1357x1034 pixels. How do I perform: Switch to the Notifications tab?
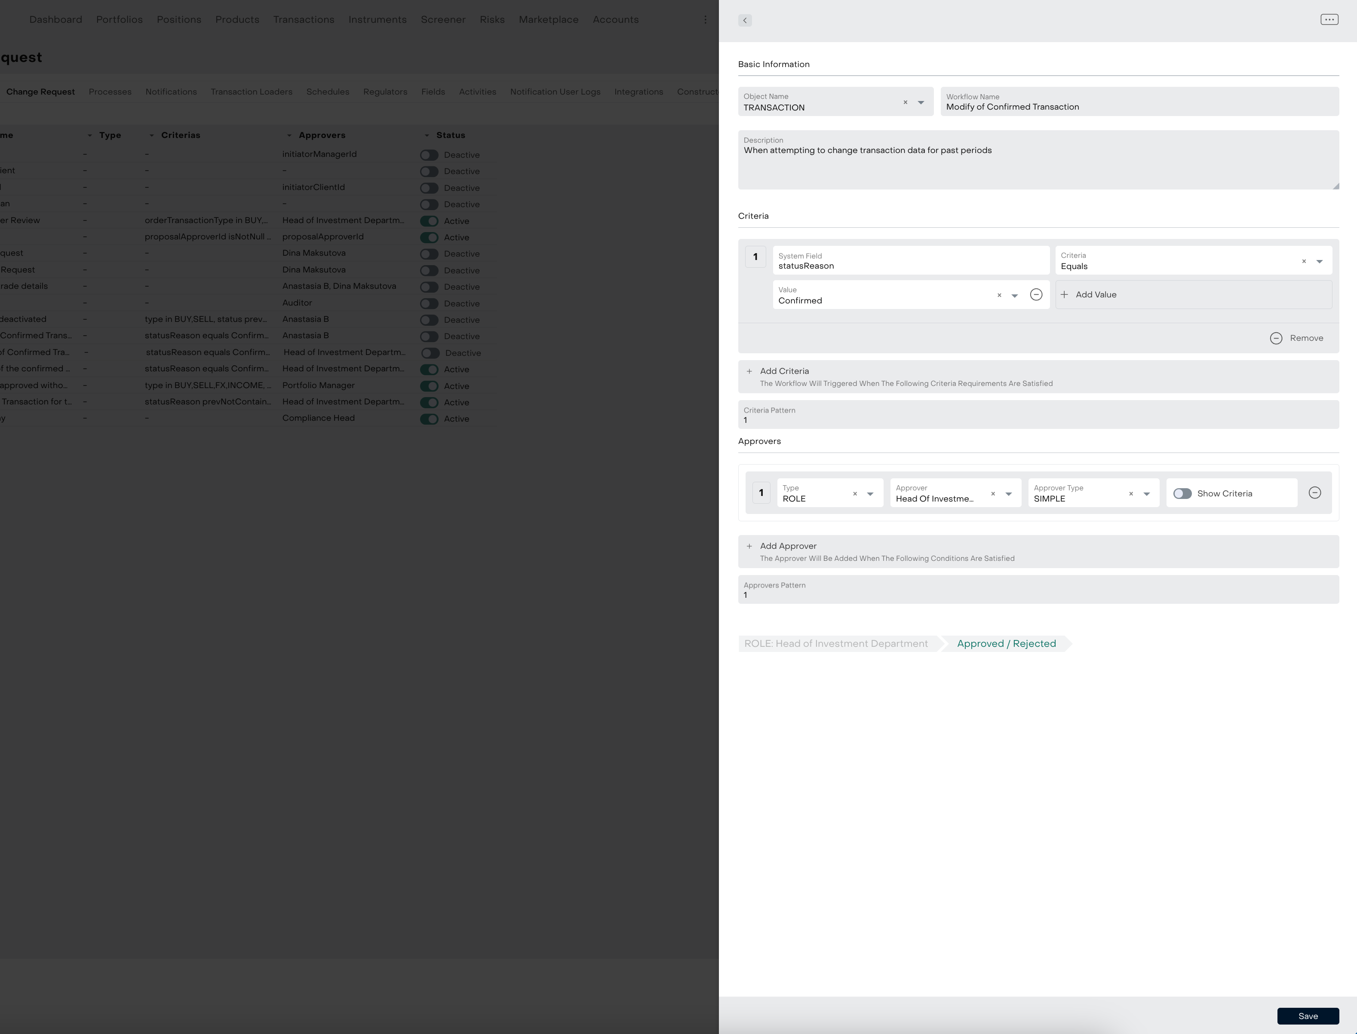pos(171,92)
